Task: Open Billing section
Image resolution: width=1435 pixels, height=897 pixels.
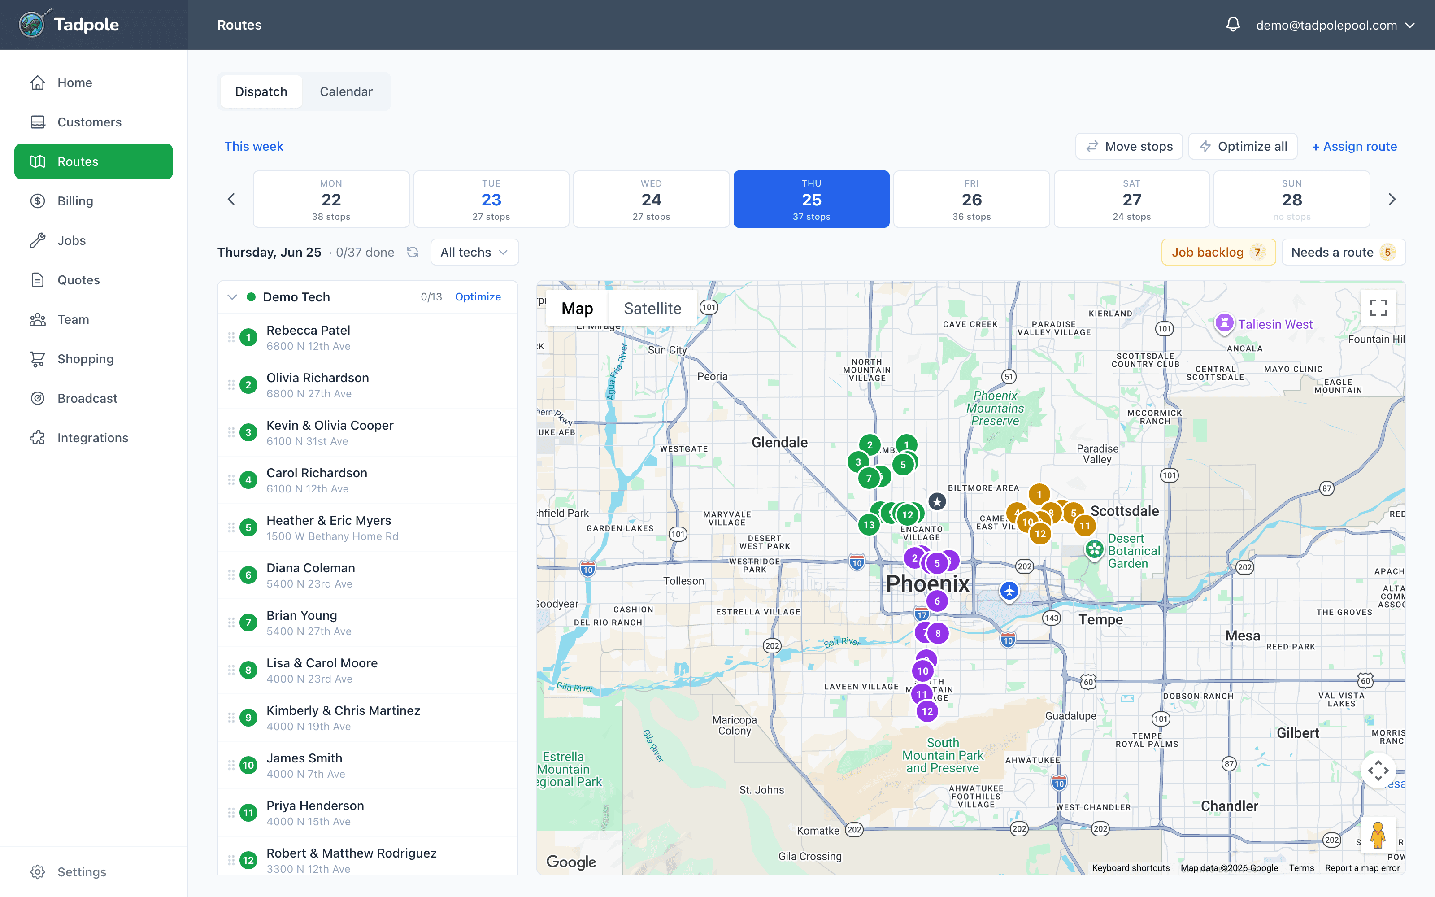Action: pyautogui.click(x=94, y=201)
